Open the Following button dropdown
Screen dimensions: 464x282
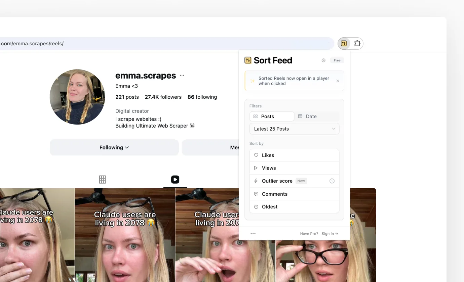[114, 147]
